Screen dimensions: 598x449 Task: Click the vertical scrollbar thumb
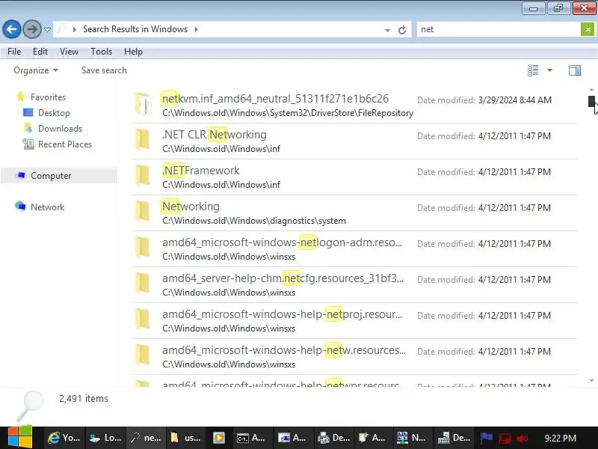(x=591, y=101)
